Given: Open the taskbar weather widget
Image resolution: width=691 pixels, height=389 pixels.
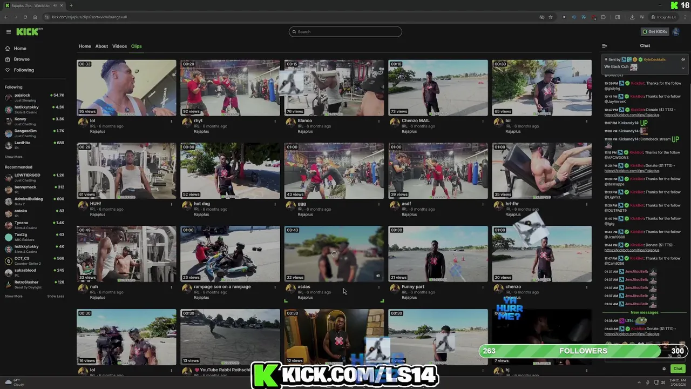Looking at the screenshot, I should (x=15, y=383).
